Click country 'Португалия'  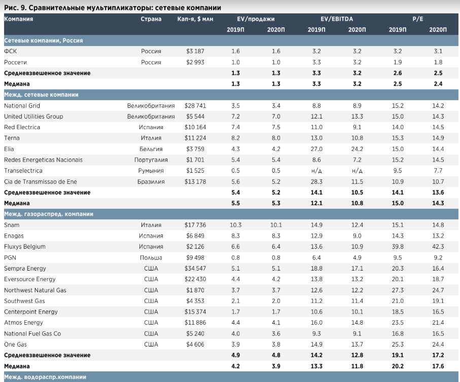tap(151, 160)
